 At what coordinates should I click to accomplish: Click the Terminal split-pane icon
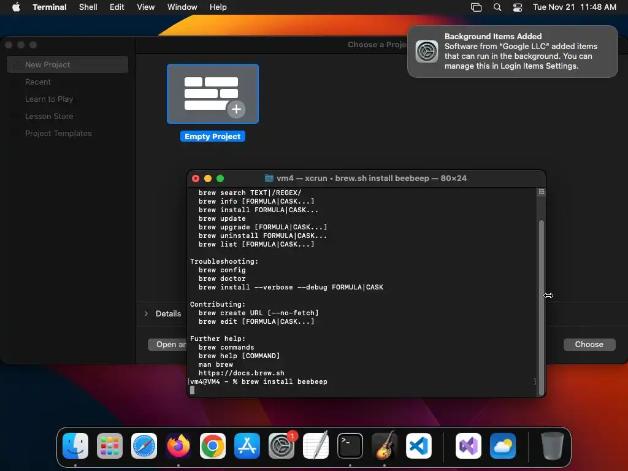542,192
